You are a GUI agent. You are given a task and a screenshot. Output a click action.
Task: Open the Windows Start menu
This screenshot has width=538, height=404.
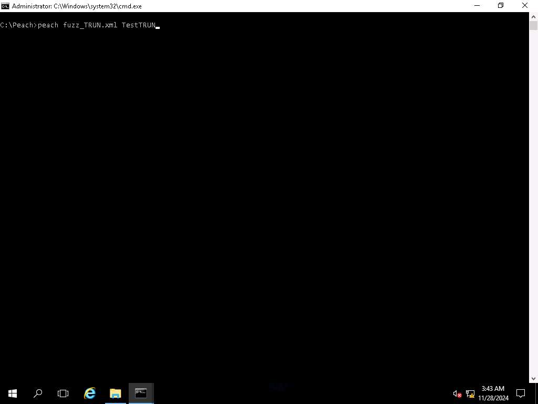[x=13, y=393]
